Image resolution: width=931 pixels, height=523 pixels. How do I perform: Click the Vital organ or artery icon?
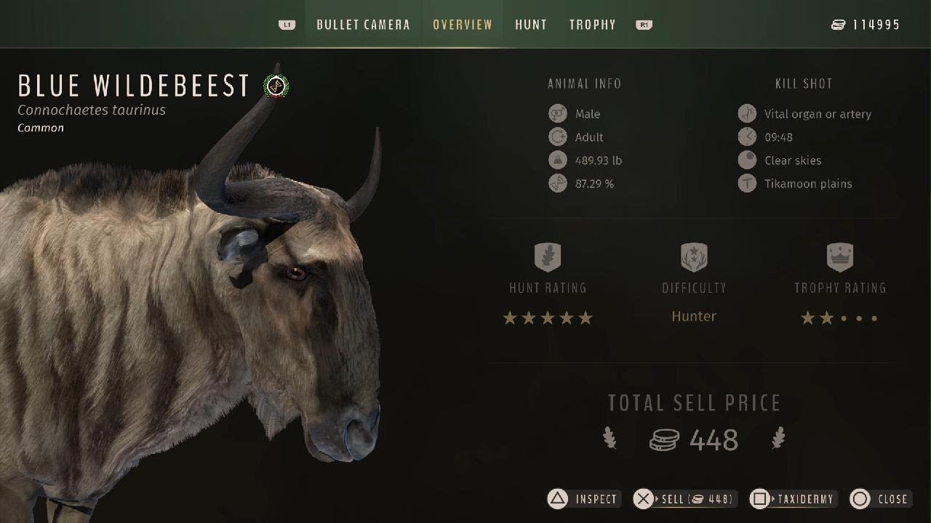(x=747, y=113)
